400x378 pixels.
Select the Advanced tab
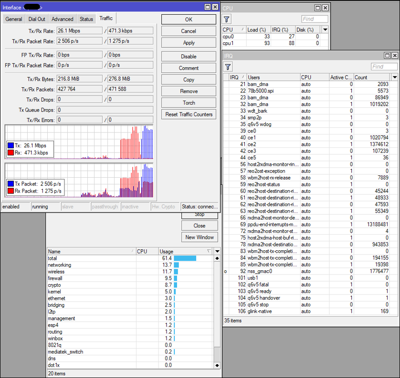pyautogui.click(x=63, y=19)
